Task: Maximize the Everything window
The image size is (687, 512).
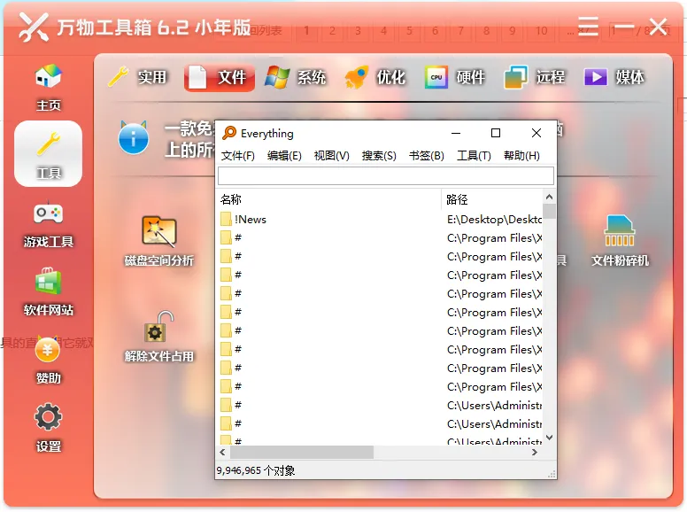Action: pyautogui.click(x=496, y=133)
